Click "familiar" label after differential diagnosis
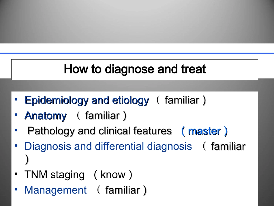Viewport: 274px width, 206px height. [228, 146]
